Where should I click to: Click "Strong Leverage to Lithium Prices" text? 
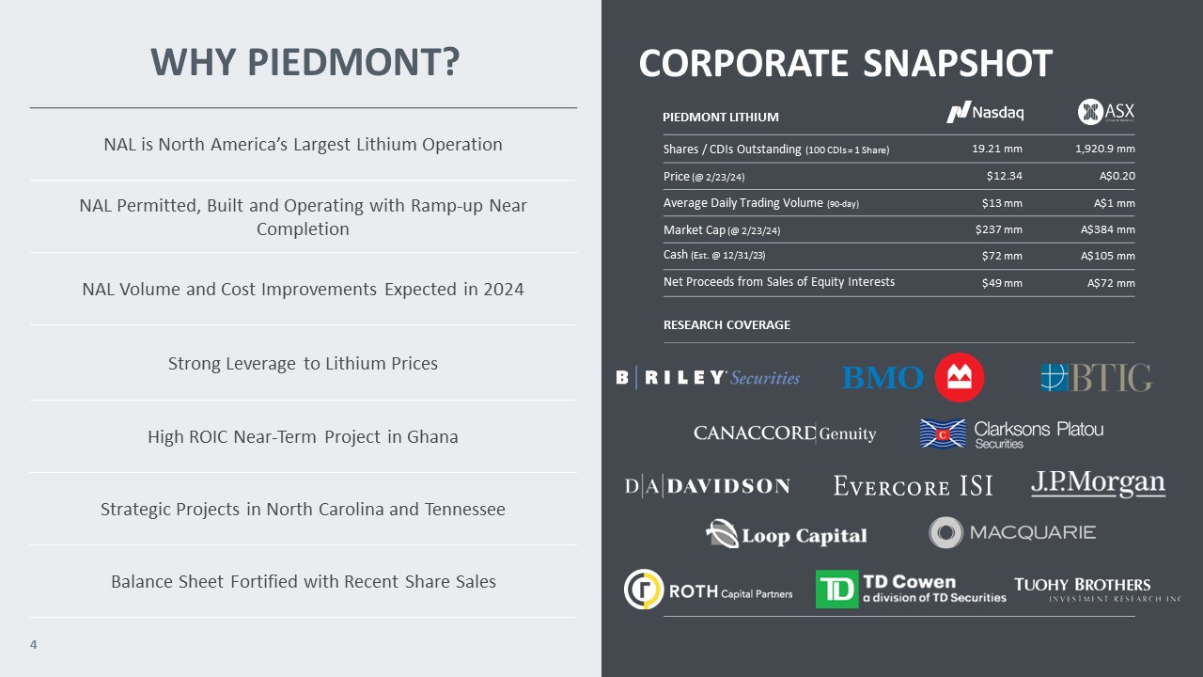pos(303,364)
